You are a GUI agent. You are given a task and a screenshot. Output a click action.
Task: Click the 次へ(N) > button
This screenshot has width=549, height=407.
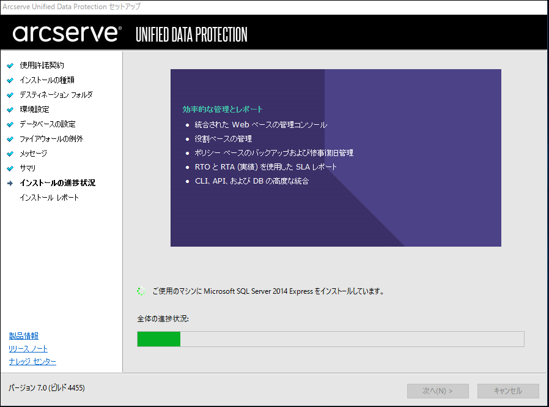coord(438,391)
